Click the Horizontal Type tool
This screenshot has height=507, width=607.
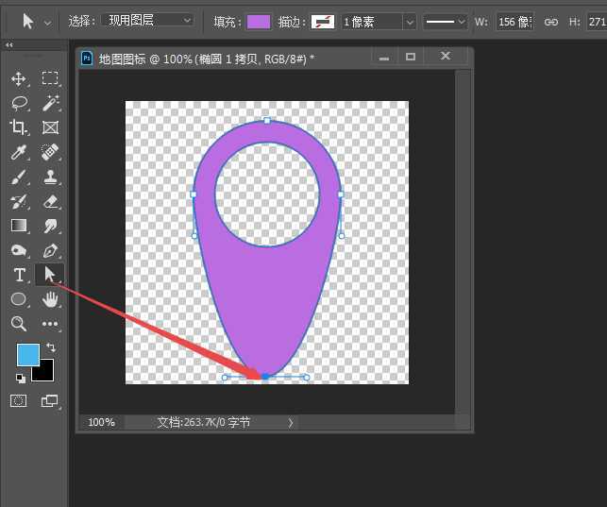[19, 275]
